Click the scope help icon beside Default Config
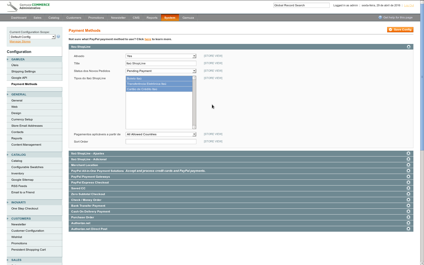 pos(58,36)
